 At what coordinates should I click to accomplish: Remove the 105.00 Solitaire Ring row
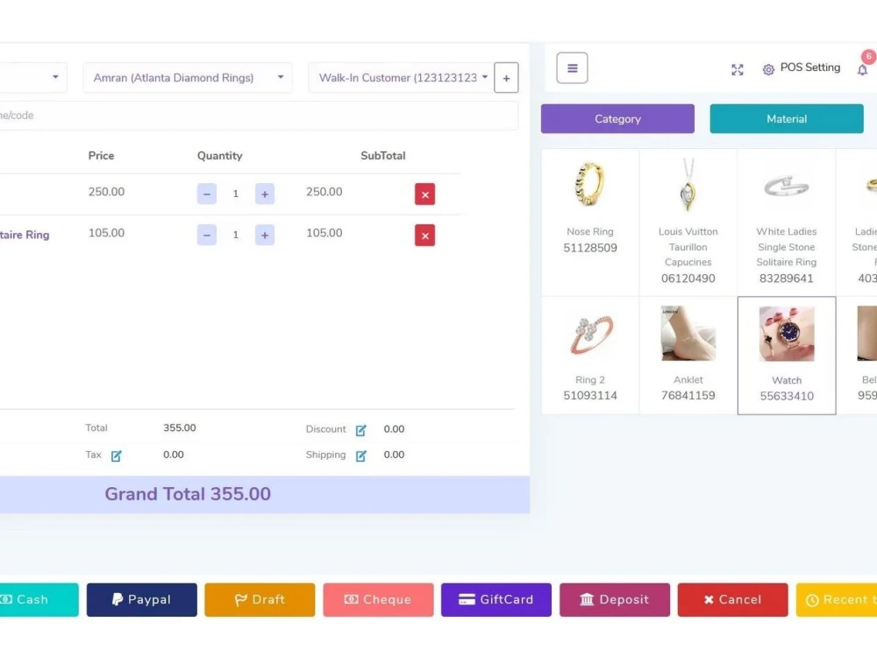pyautogui.click(x=425, y=236)
